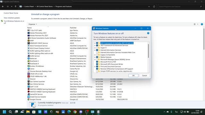Open Control Panel Home link
205x115 pixels.
[x=11, y=13]
